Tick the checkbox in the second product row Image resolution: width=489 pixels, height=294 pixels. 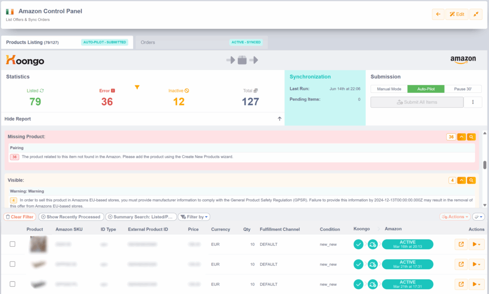tap(12, 264)
